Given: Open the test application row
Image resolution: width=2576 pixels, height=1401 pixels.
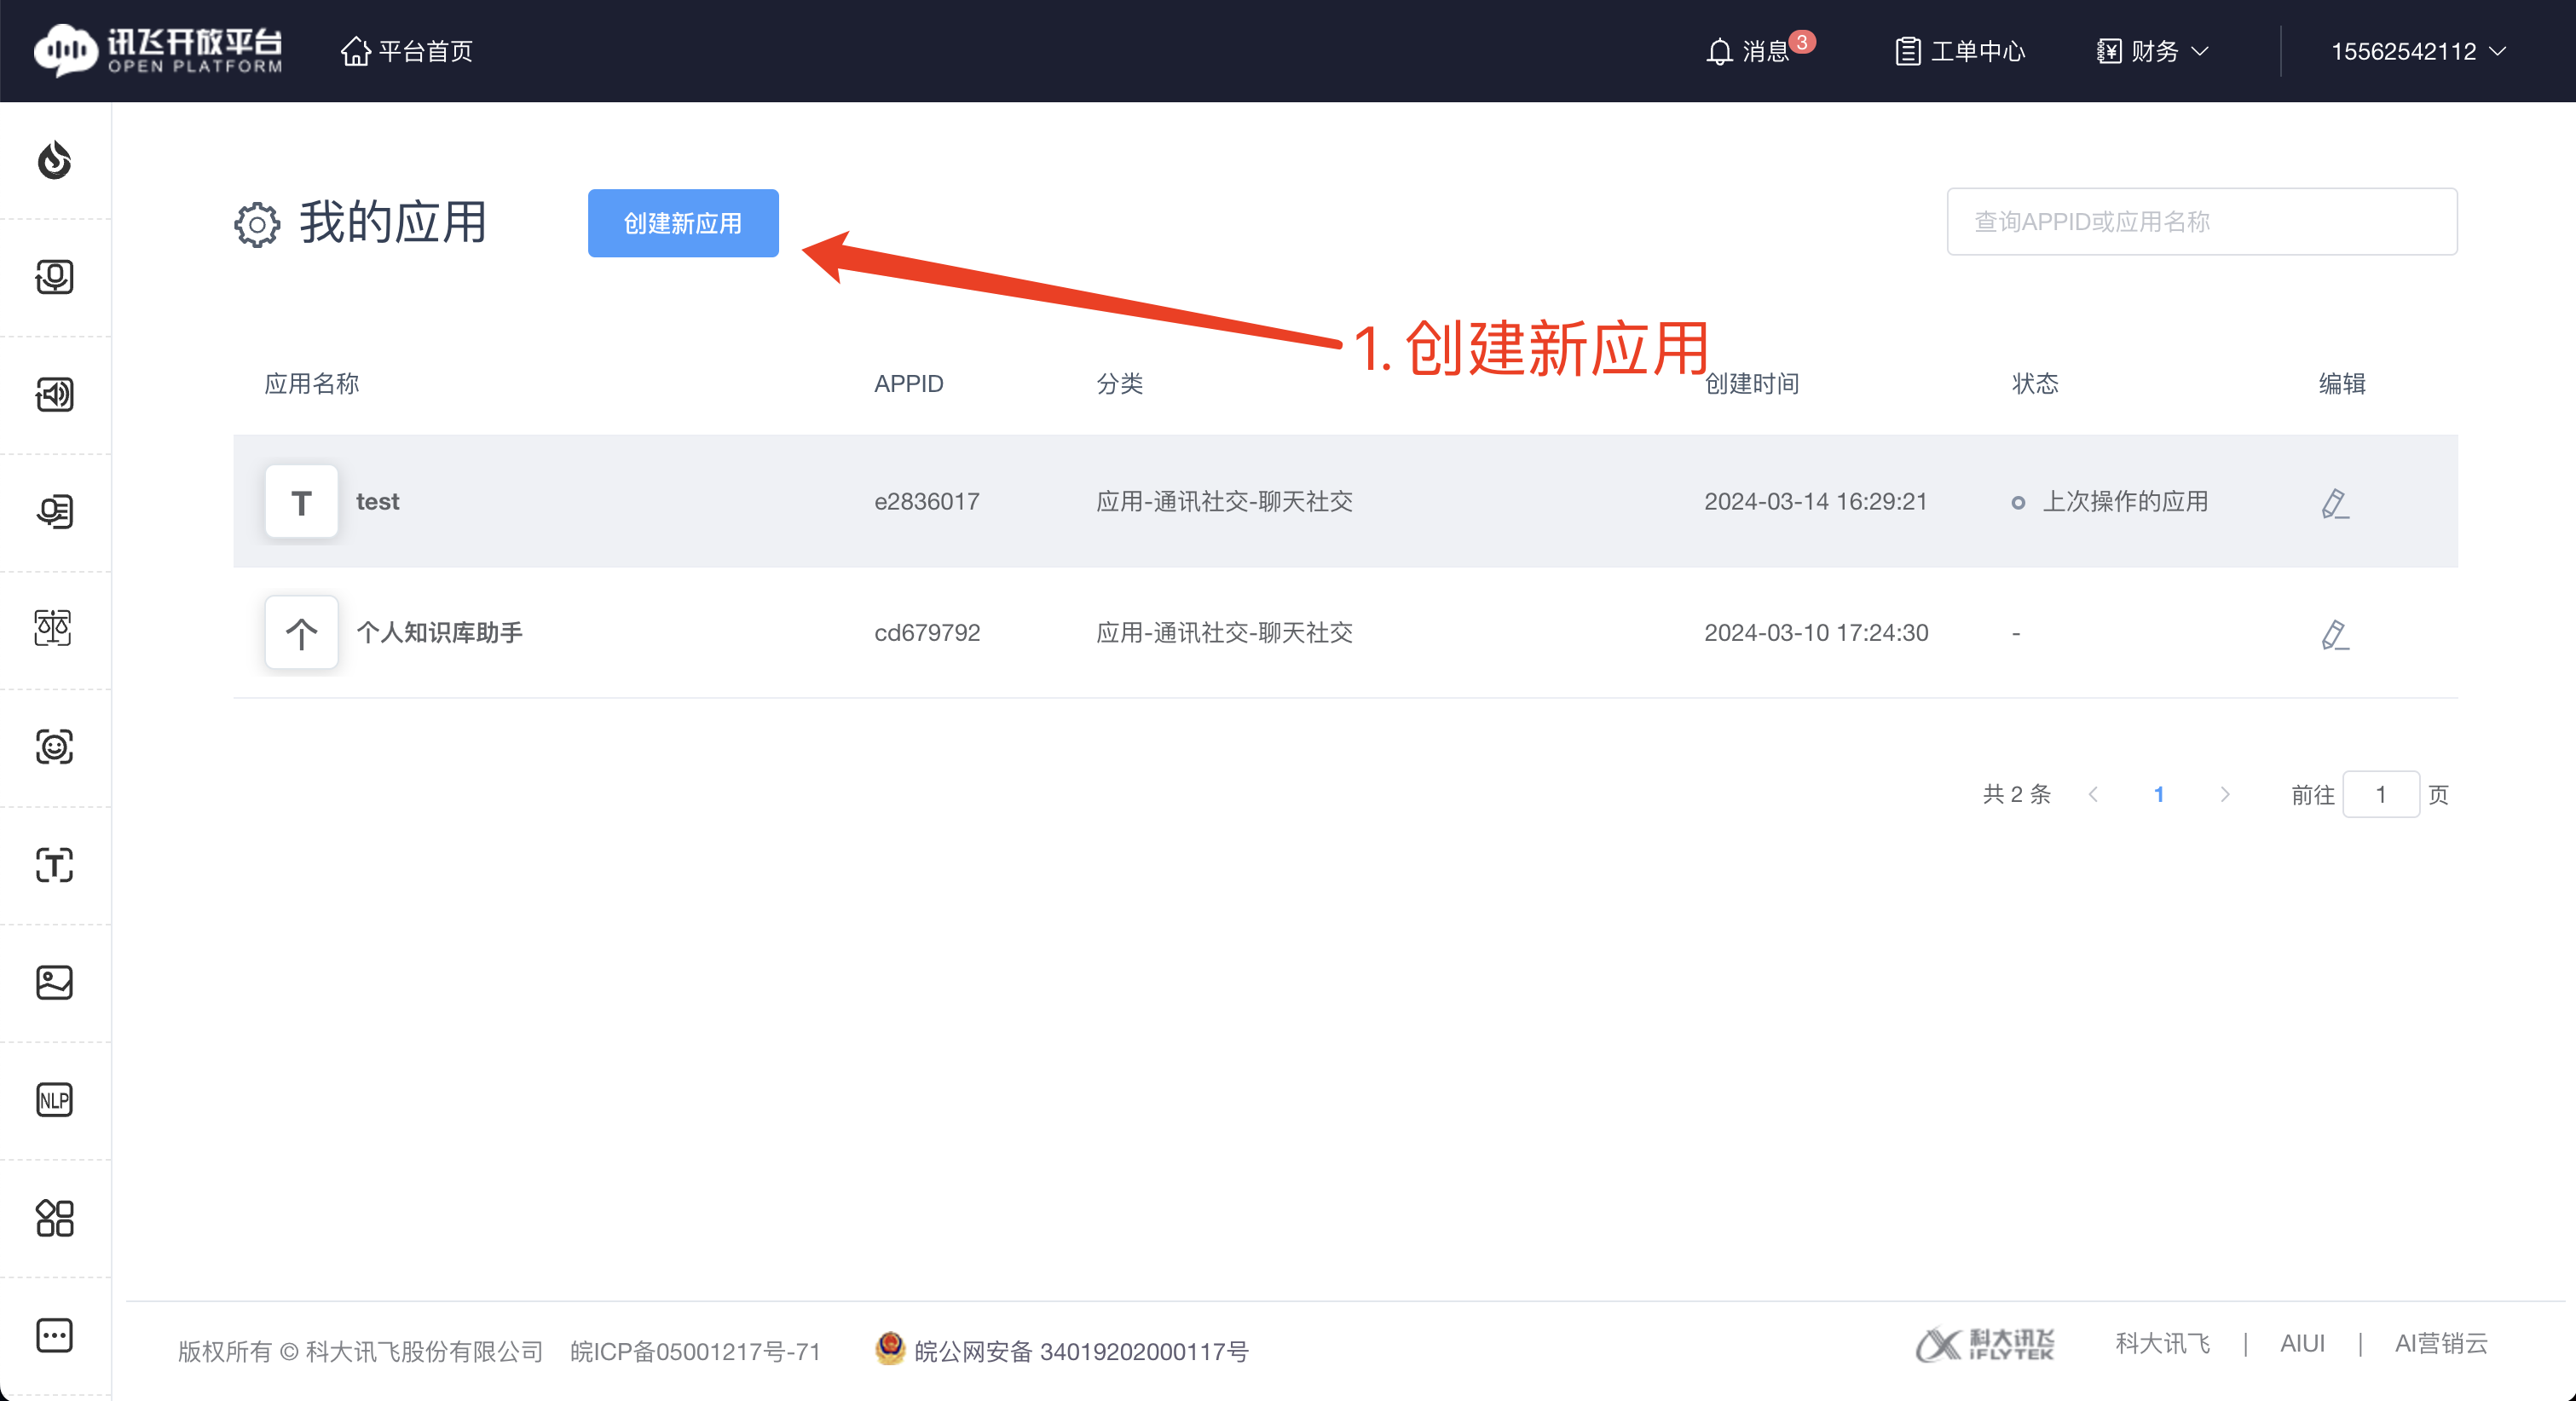Looking at the screenshot, I should tap(378, 502).
